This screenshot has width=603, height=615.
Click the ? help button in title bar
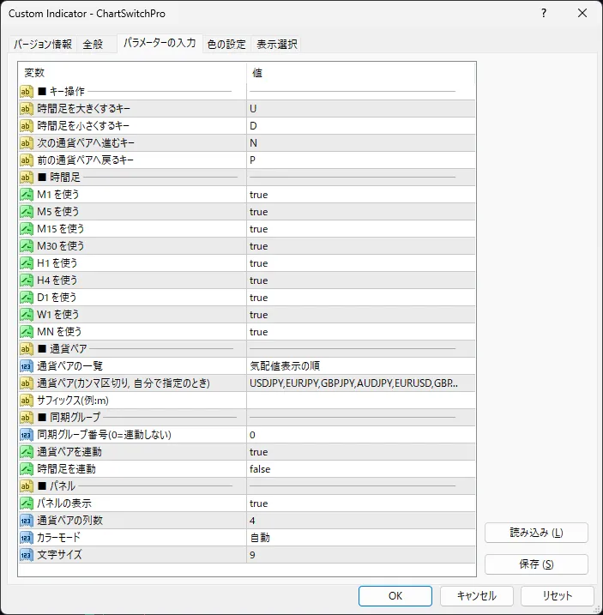pos(544,14)
